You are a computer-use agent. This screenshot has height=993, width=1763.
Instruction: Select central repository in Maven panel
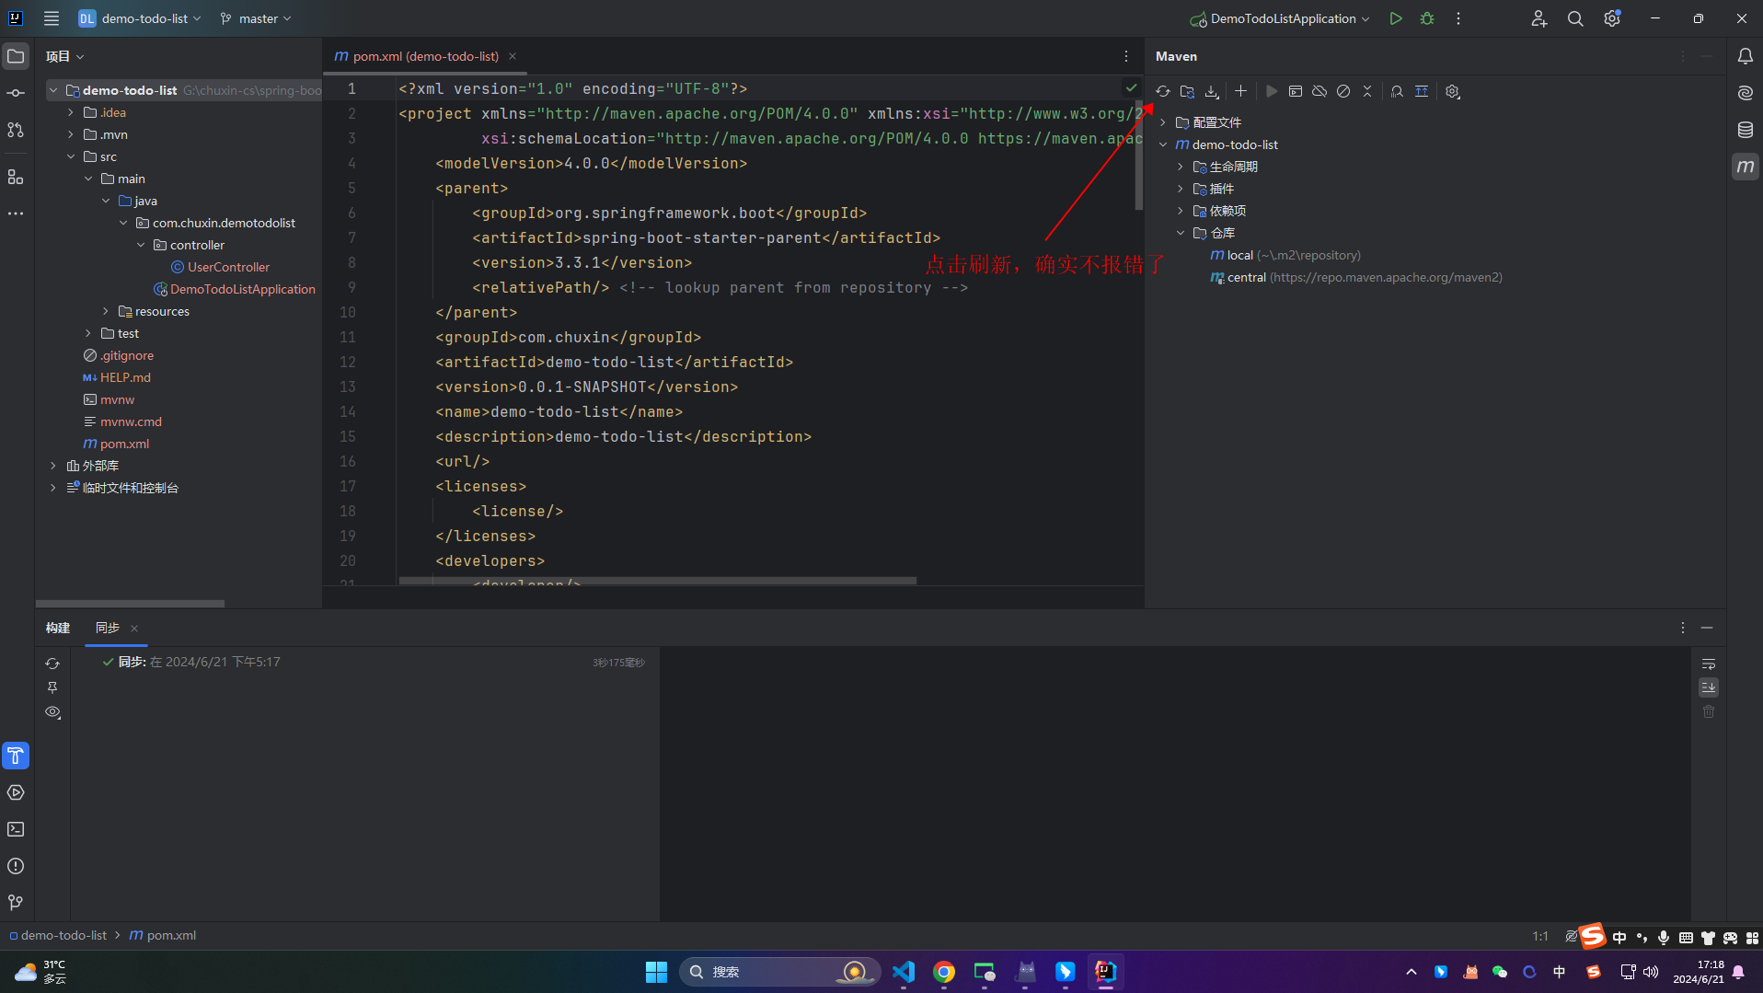pyautogui.click(x=1356, y=277)
